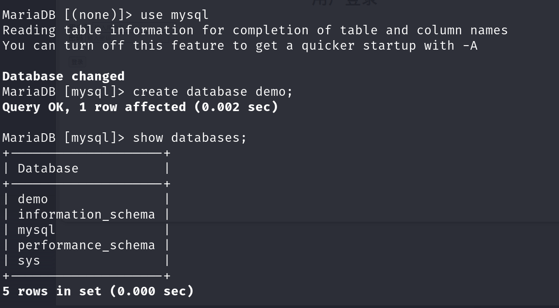Click the '(0.000 sec)' timing text
The width and height of the screenshot is (559, 308).
pyautogui.click(x=151, y=291)
